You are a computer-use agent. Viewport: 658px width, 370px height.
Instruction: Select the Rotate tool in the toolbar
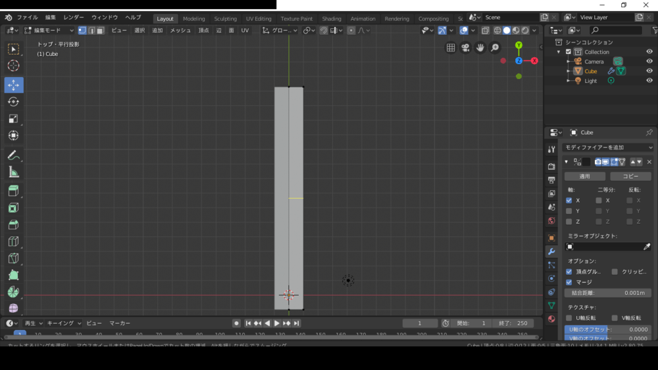click(x=13, y=101)
